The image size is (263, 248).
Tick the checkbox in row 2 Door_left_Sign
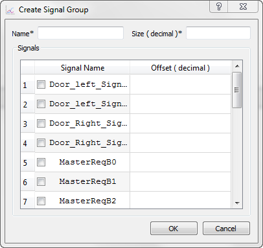(x=41, y=104)
